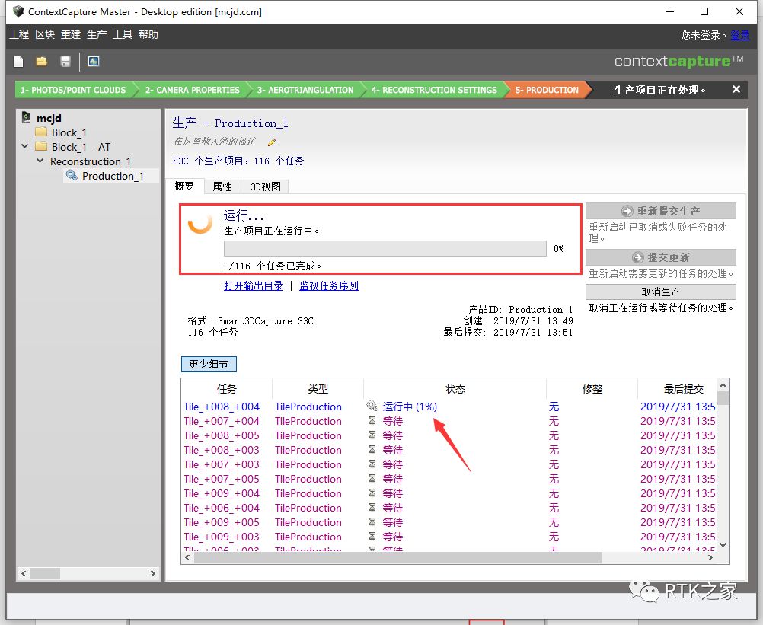Click the 任务 column header
The image size is (763, 625).
(227, 389)
